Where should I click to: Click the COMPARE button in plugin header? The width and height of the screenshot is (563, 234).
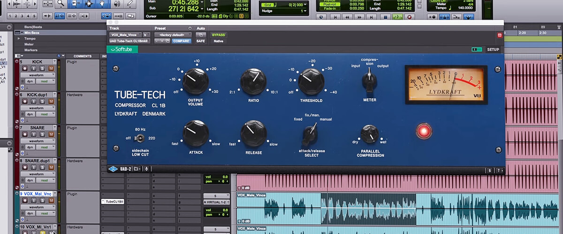[x=182, y=41]
